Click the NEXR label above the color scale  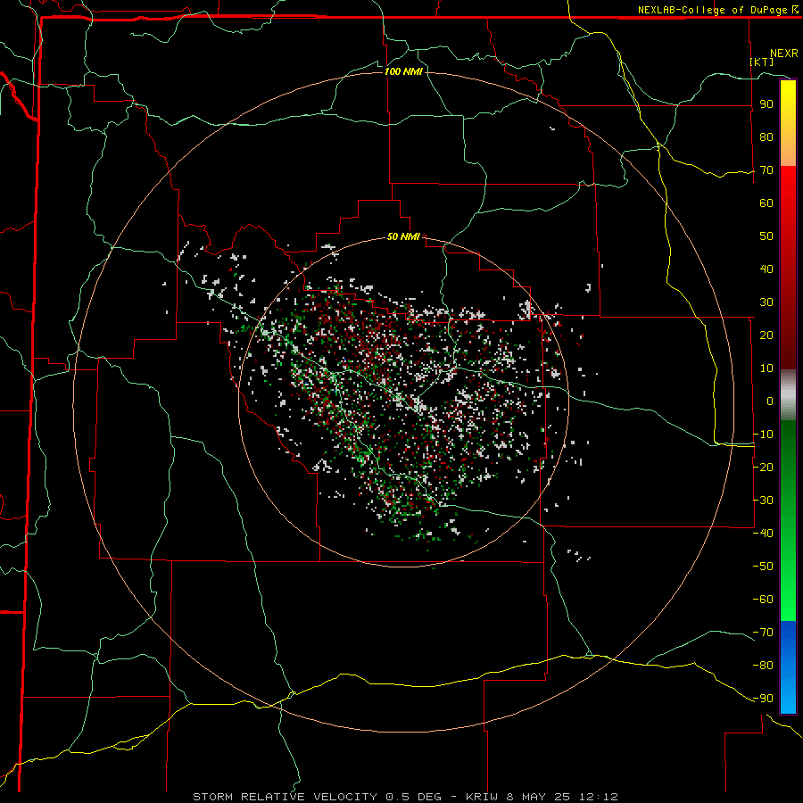coord(783,54)
